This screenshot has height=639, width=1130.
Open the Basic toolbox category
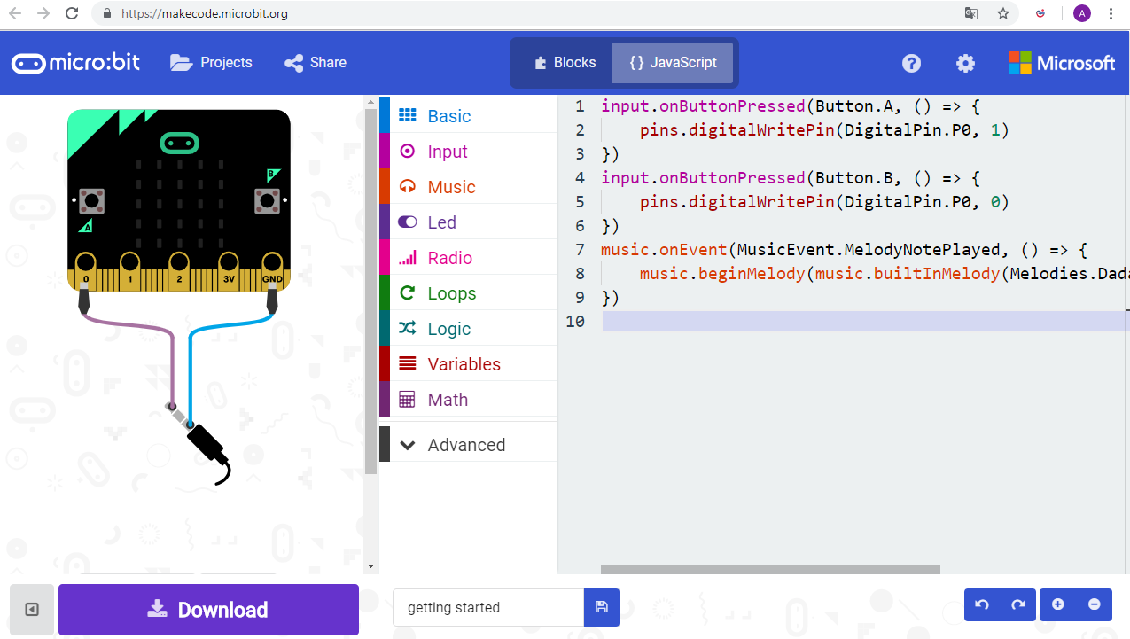coord(468,115)
